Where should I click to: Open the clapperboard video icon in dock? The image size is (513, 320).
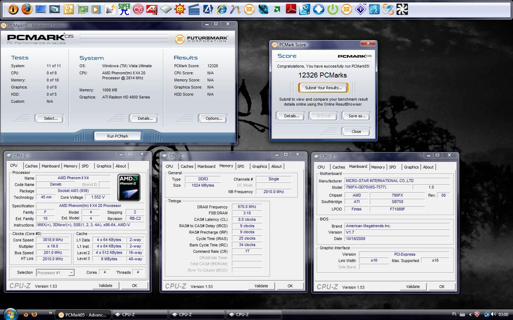pos(194,9)
